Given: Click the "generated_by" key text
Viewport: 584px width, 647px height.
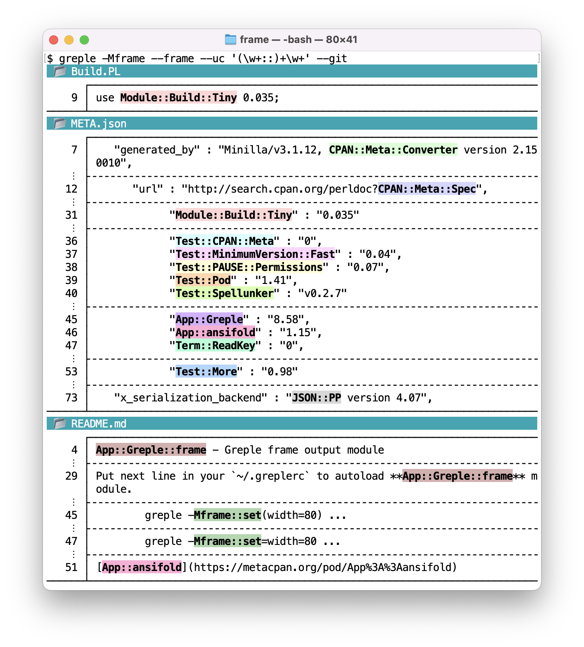Looking at the screenshot, I should pyautogui.click(x=157, y=150).
